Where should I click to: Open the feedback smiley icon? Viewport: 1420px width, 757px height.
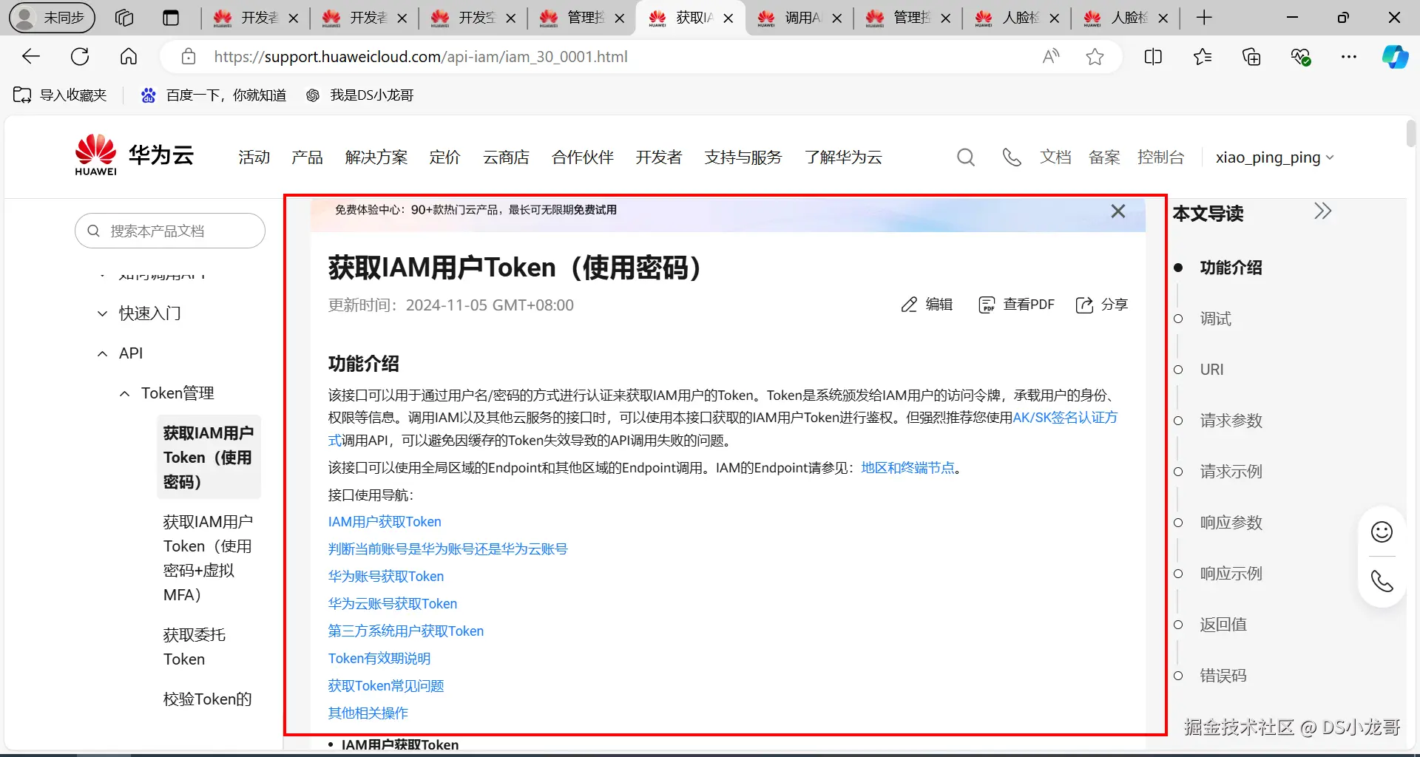(x=1382, y=532)
